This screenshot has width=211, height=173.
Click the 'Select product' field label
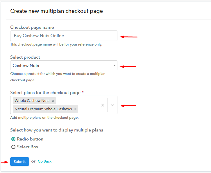pos(25,57)
